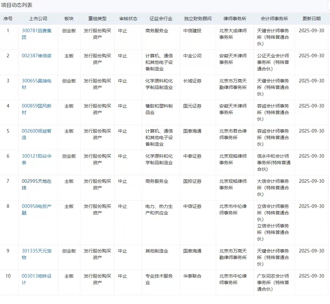Click 化学原料和化学制品制造业 in the 晶瑞电材 row
Image resolution: width=330 pixels, height=304 pixels.
[159, 84]
